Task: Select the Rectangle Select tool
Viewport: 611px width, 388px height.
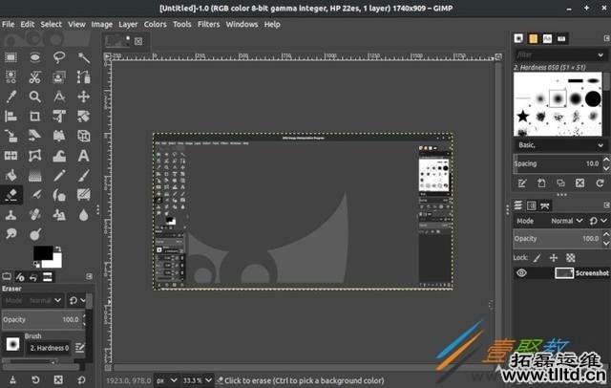Action: pos(11,57)
